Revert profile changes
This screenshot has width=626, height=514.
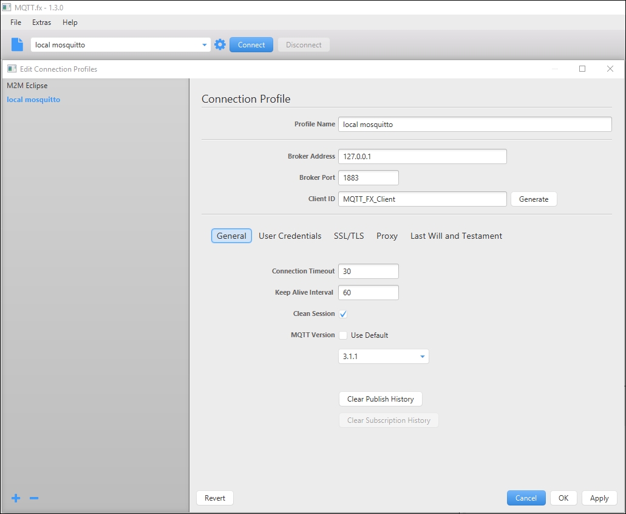pyautogui.click(x=215, y=498)
